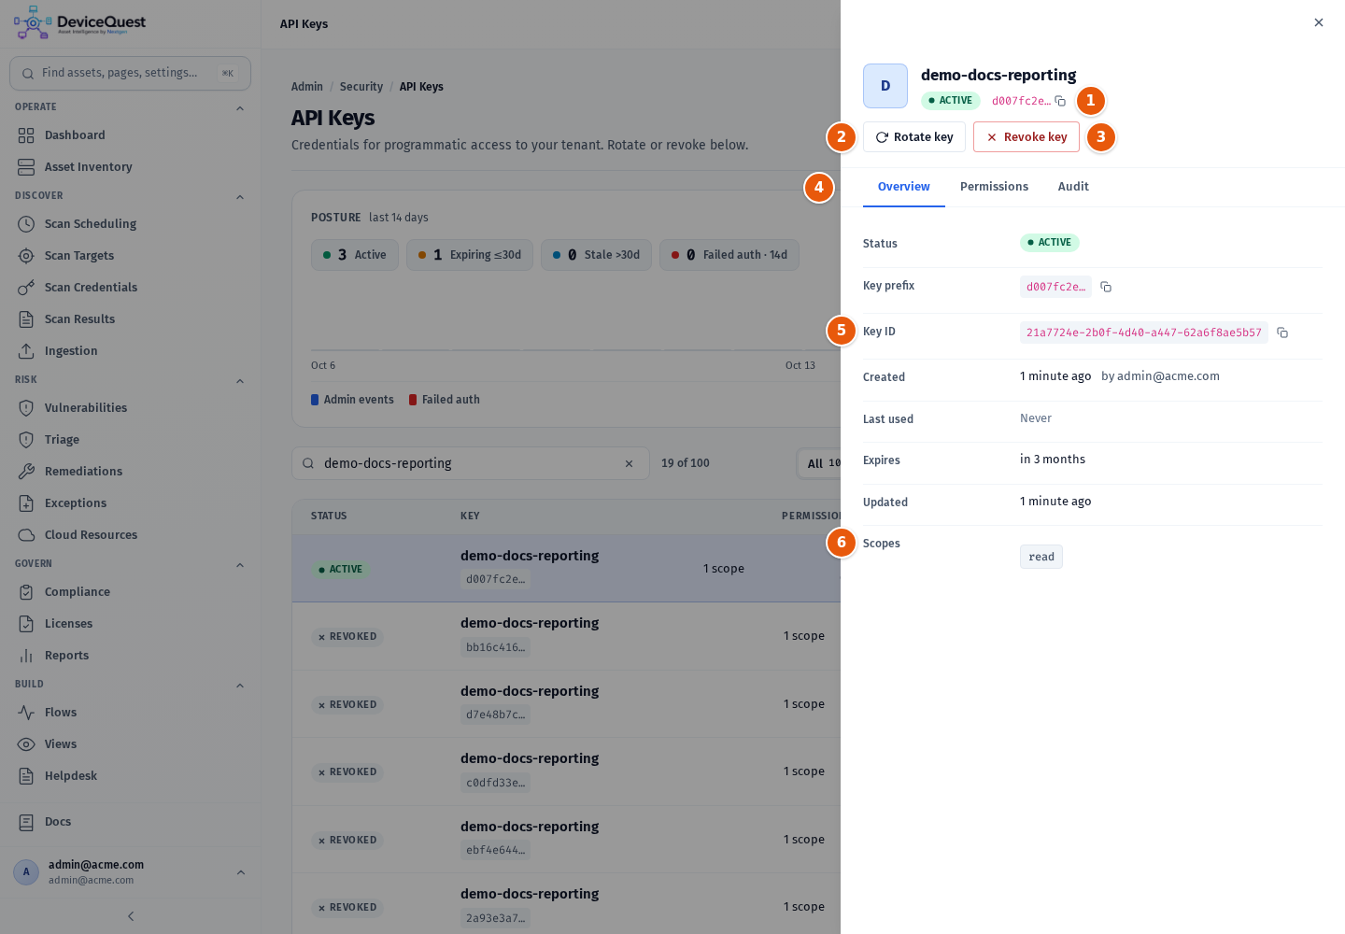Go to Asset Inventory
1345x934 pixels.
[x=130, y=167]
